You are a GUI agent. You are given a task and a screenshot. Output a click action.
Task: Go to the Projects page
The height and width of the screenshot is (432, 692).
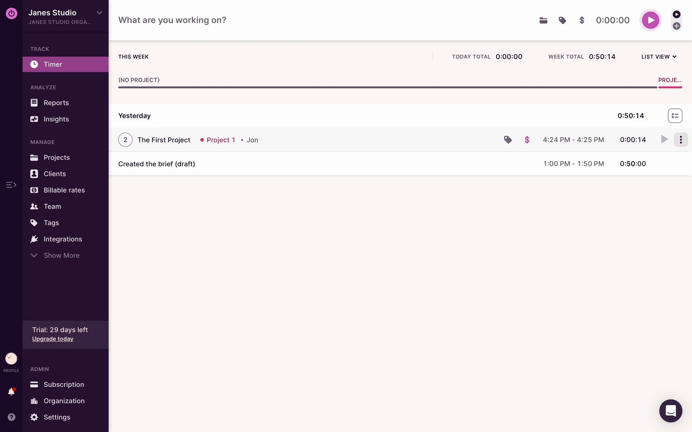click(57, 157)
